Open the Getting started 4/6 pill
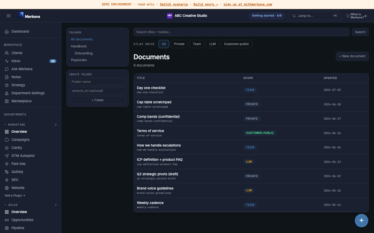The width and height of the screenshot is (374, 233). [x=267, y=16]
